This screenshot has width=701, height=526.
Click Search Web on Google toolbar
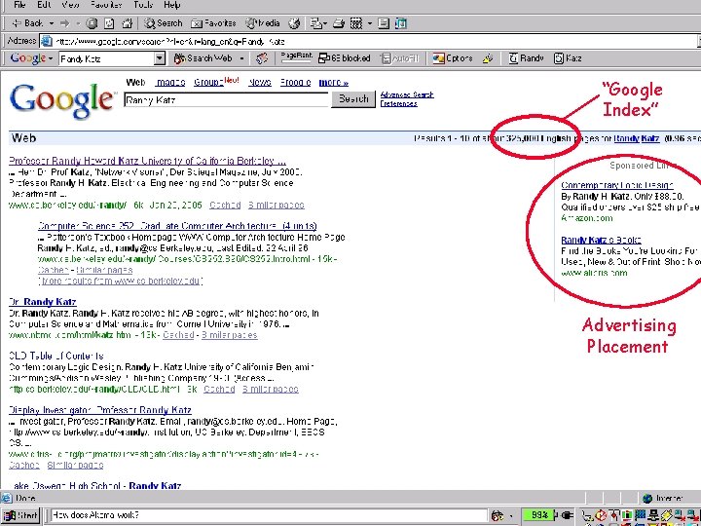203,58
